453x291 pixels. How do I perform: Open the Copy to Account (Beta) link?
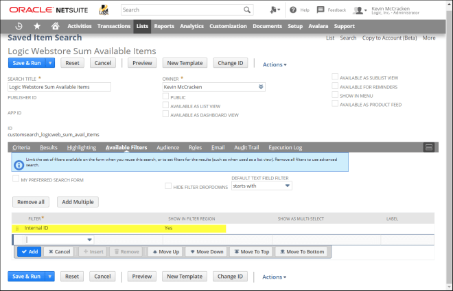(x=389, y=38)
